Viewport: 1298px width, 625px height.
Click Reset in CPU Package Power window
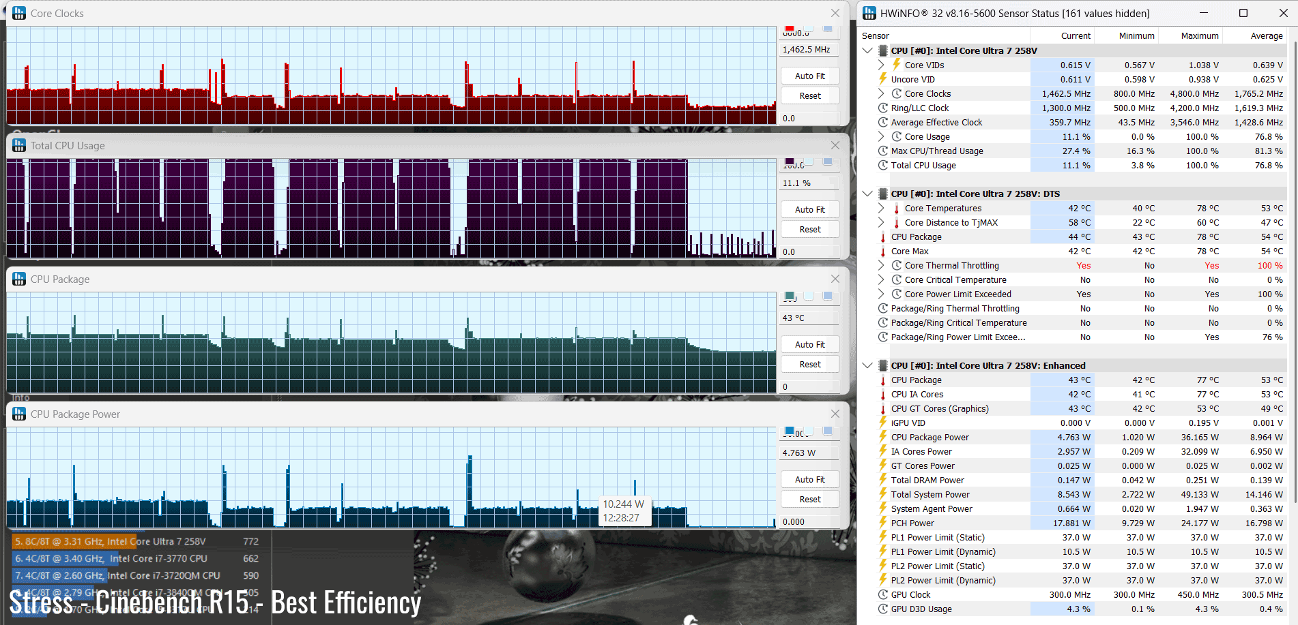tap(810, 499)
